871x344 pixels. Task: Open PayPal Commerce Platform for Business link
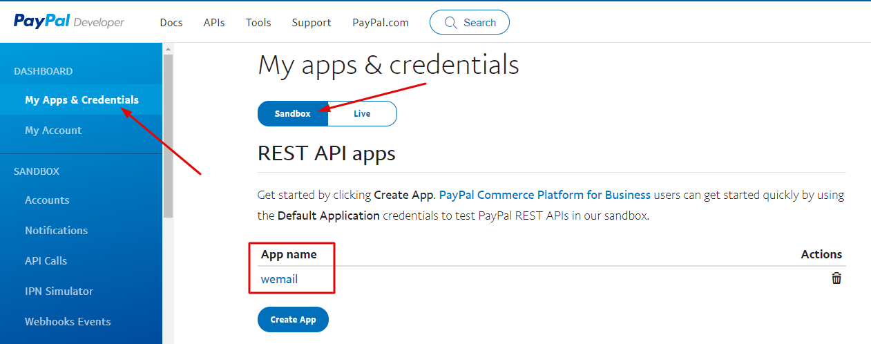tap(545, 195)
